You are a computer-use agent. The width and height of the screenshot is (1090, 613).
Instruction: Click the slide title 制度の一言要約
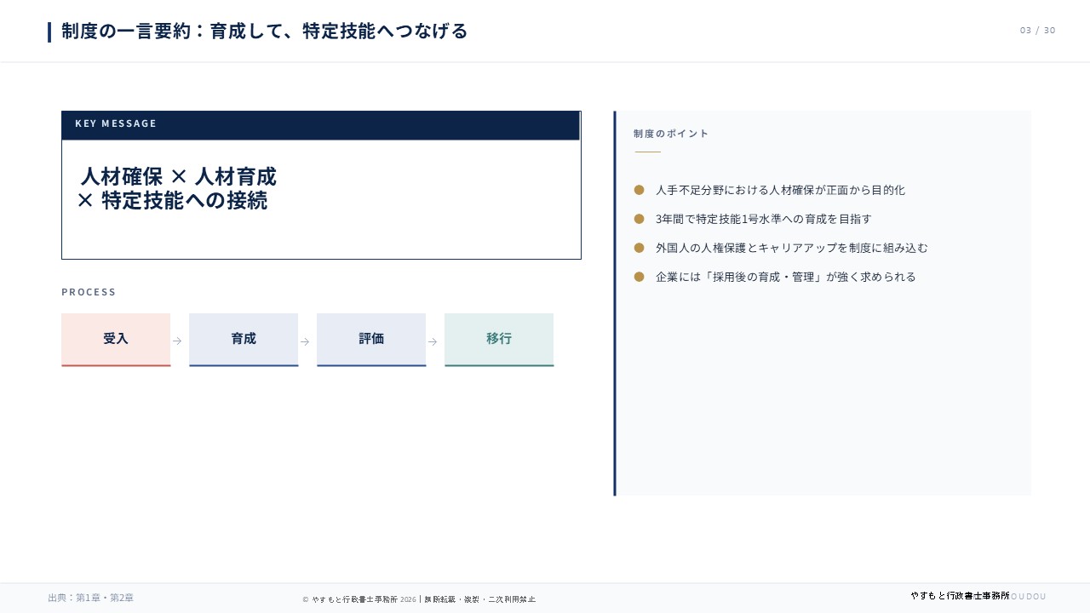265,32
